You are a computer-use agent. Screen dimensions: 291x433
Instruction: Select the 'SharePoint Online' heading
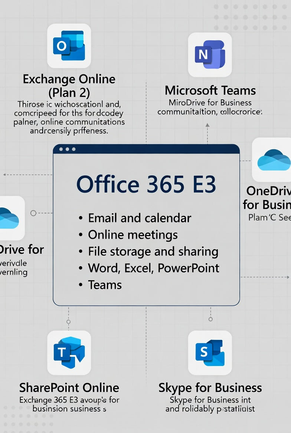coord(69,388)
